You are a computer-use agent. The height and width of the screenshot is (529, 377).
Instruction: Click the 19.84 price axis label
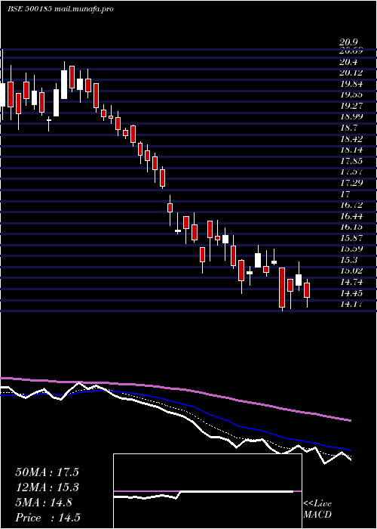point(351,84)
